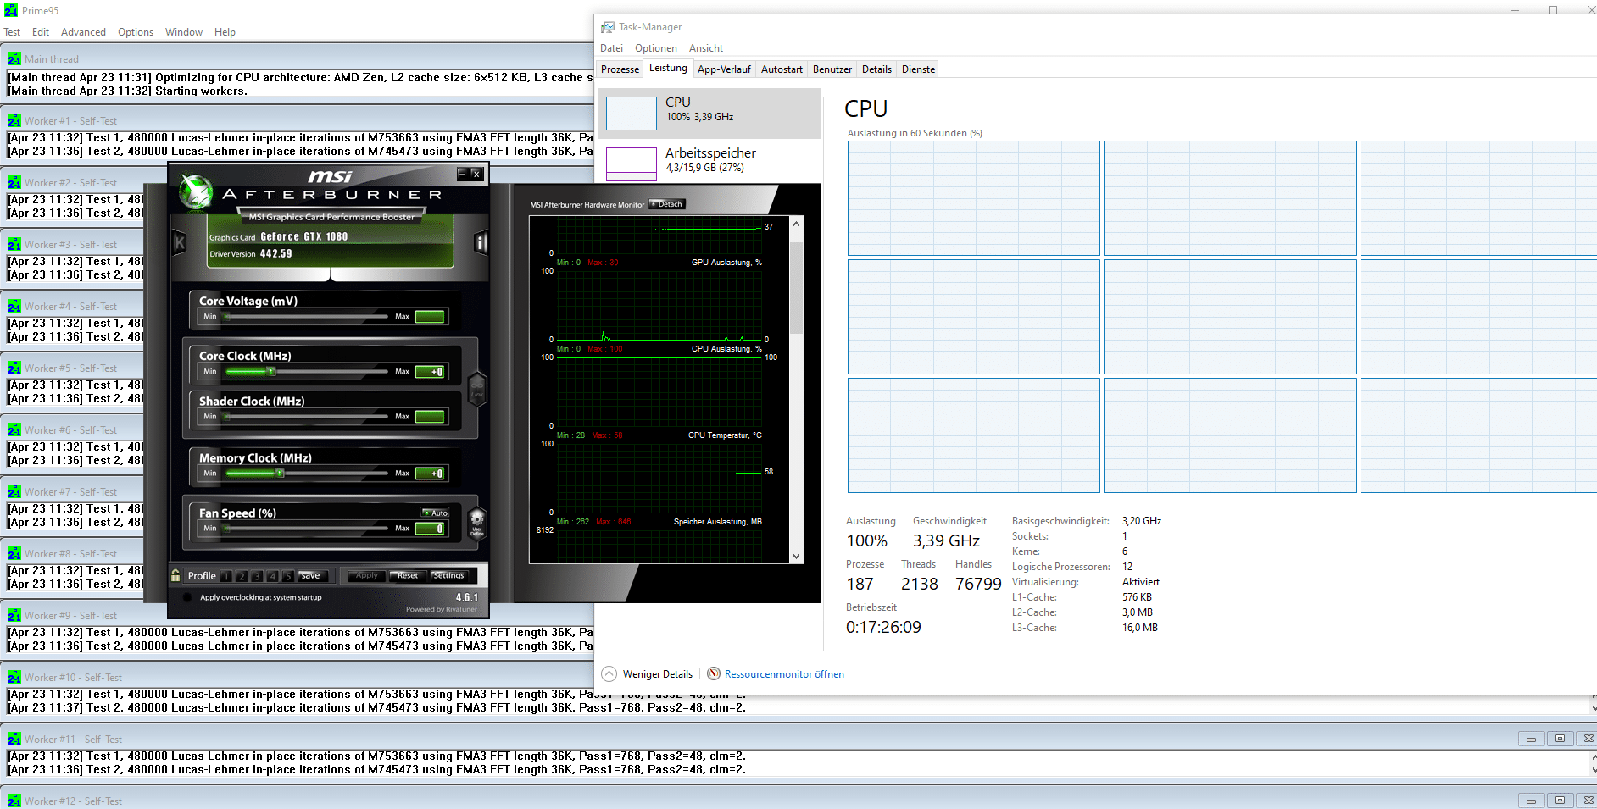Detach the Afterburner hardware monitor
The height and width of the screenshot is (809, 1597).
pos(666,204)
